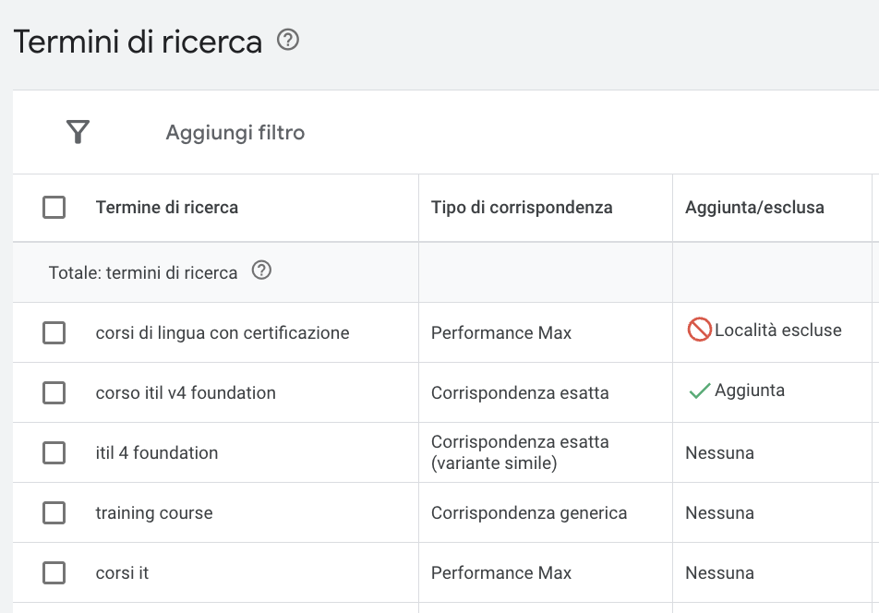The width and height of the screenshot is (879, 613).
Task: Click the Aggiungi filtro input field
Action: (235, 133)
